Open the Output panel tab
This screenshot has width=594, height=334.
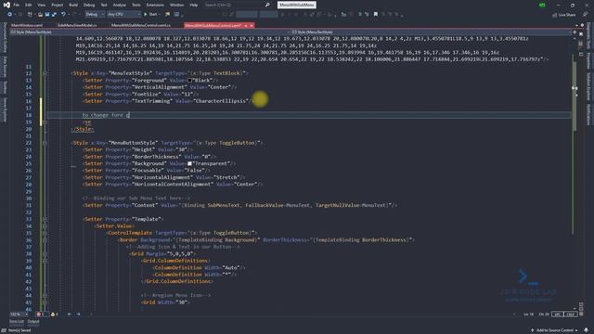tap(33, 322)
